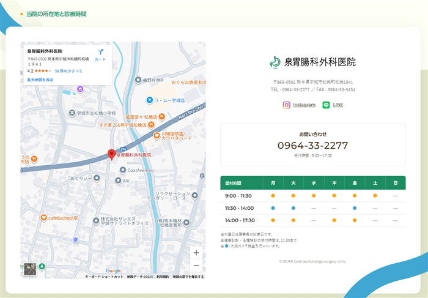
Task: Click the 14:00 - 17:30 row label
Action: pos(240,220)
